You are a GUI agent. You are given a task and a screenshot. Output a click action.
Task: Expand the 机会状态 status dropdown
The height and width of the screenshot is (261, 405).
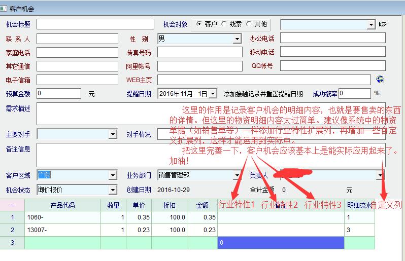click(x=113, y=190)
